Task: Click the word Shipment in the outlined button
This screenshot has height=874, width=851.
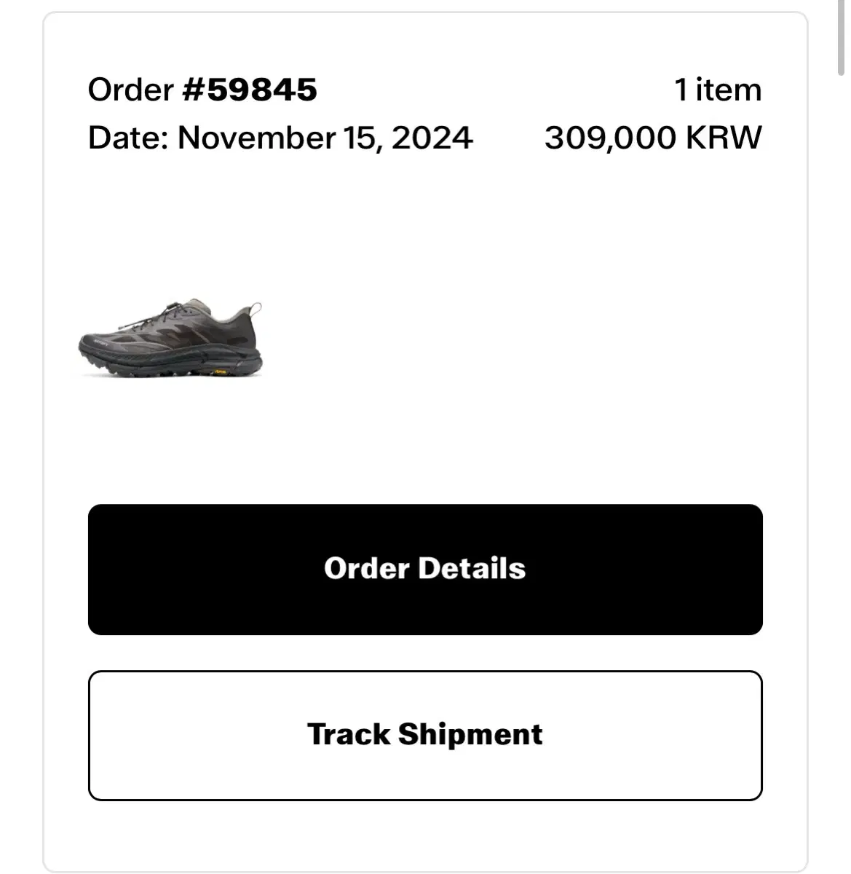Action: (470, 735)
